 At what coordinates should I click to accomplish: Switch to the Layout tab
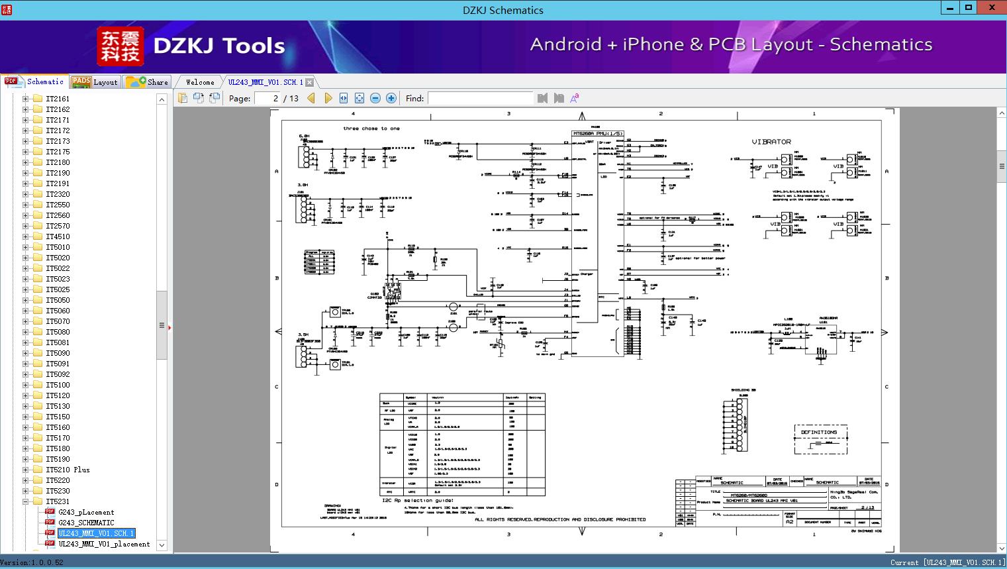(x=95, y=82)
